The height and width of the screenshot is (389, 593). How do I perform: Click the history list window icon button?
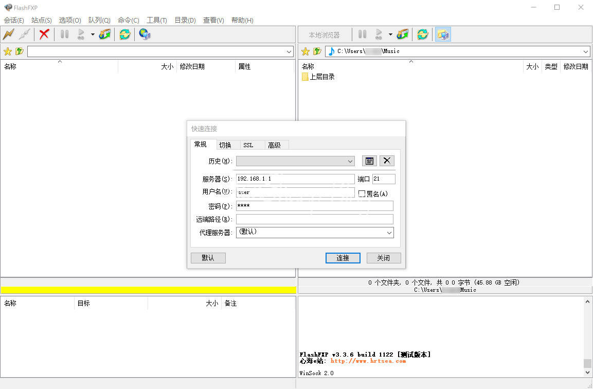(x=369, y=161)
